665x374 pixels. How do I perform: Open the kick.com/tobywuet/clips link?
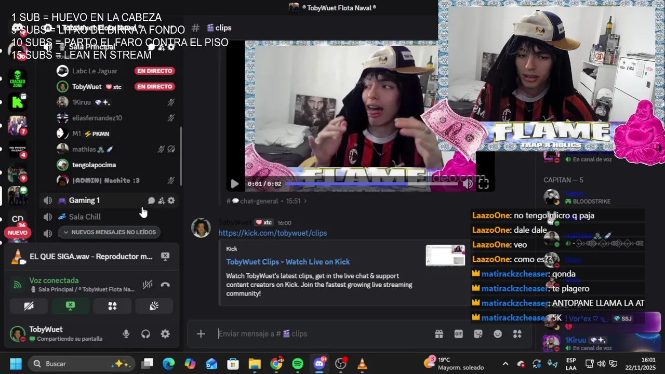click(x=273, y=233)
